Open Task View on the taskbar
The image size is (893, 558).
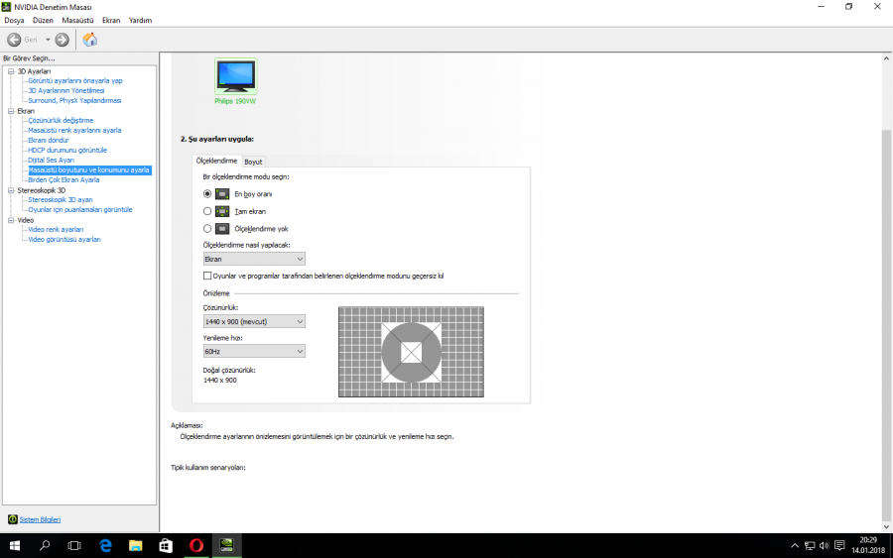pyautogui.click(x=74, y=546)
